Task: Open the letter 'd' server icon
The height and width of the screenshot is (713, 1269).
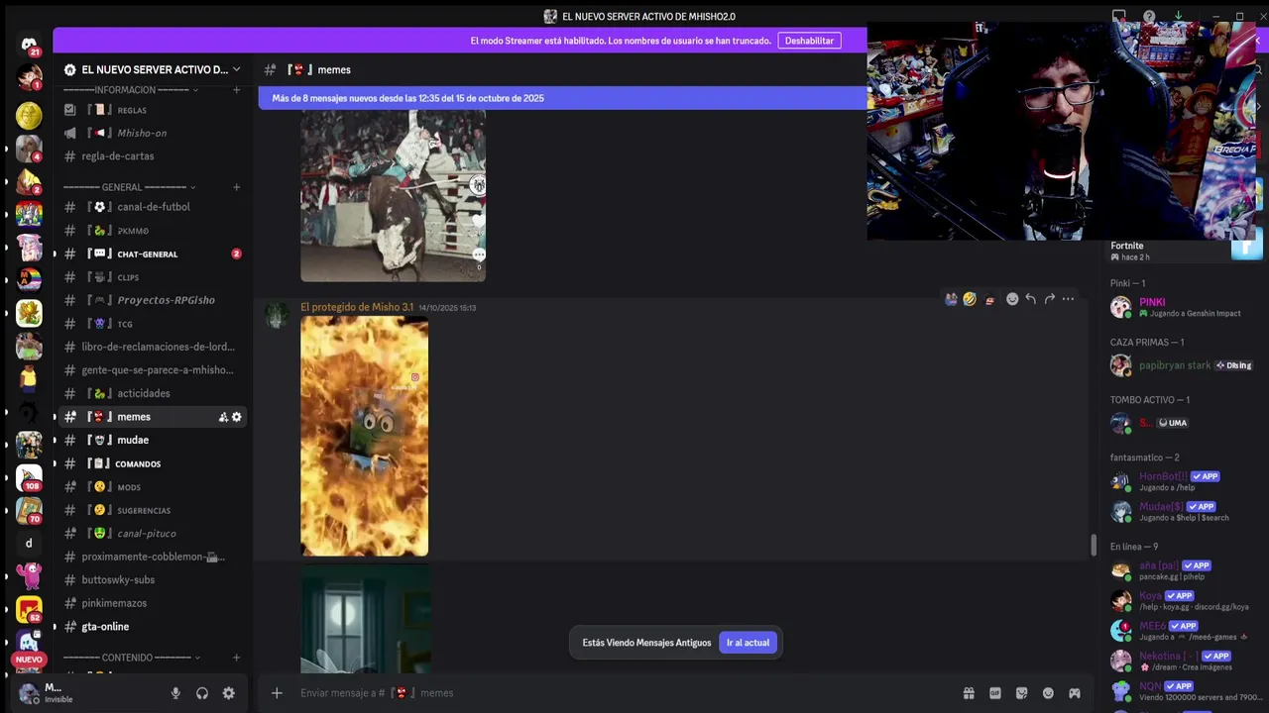Action: 29,543
